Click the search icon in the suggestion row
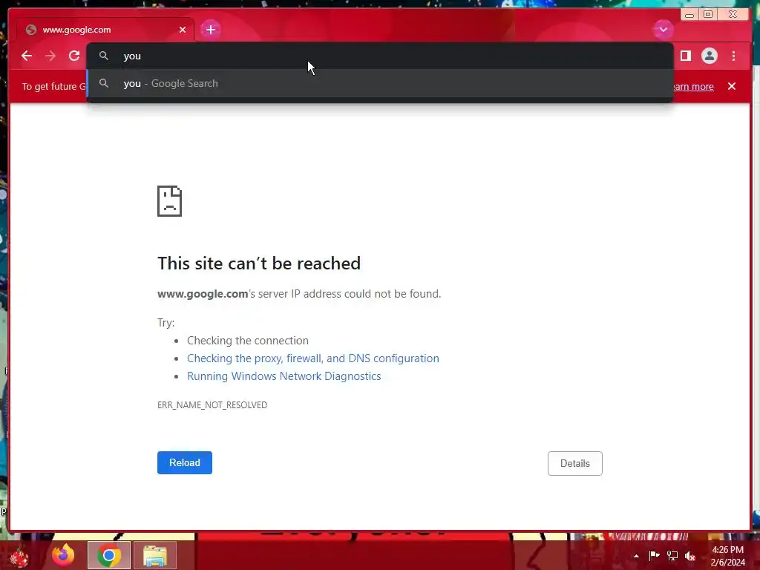 [104, 83]
